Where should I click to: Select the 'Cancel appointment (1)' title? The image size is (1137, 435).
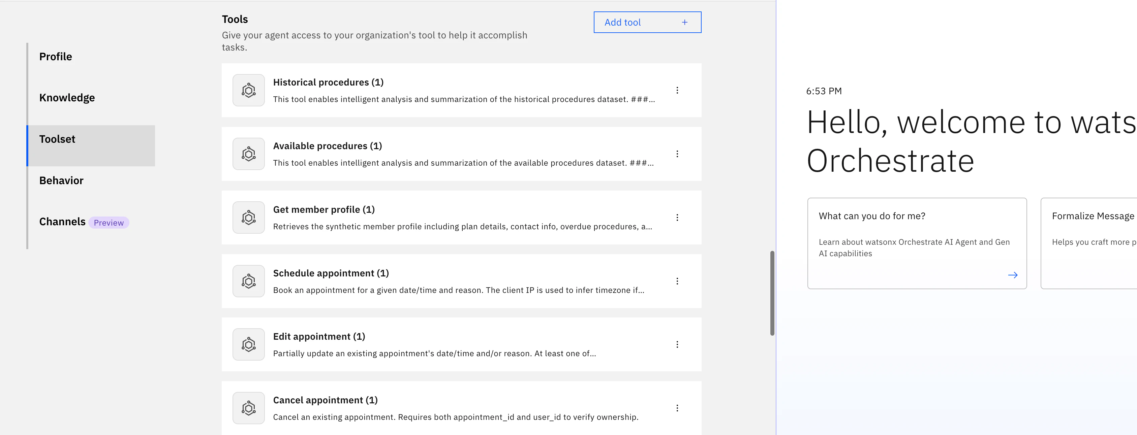point(325,400)
